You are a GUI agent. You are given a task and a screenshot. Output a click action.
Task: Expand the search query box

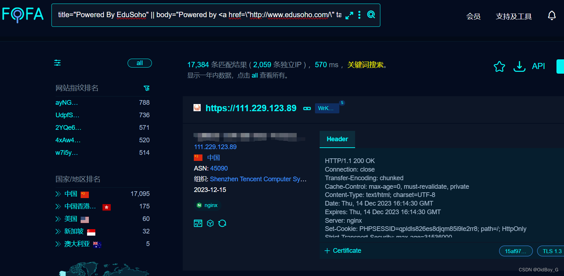(349, 15)
